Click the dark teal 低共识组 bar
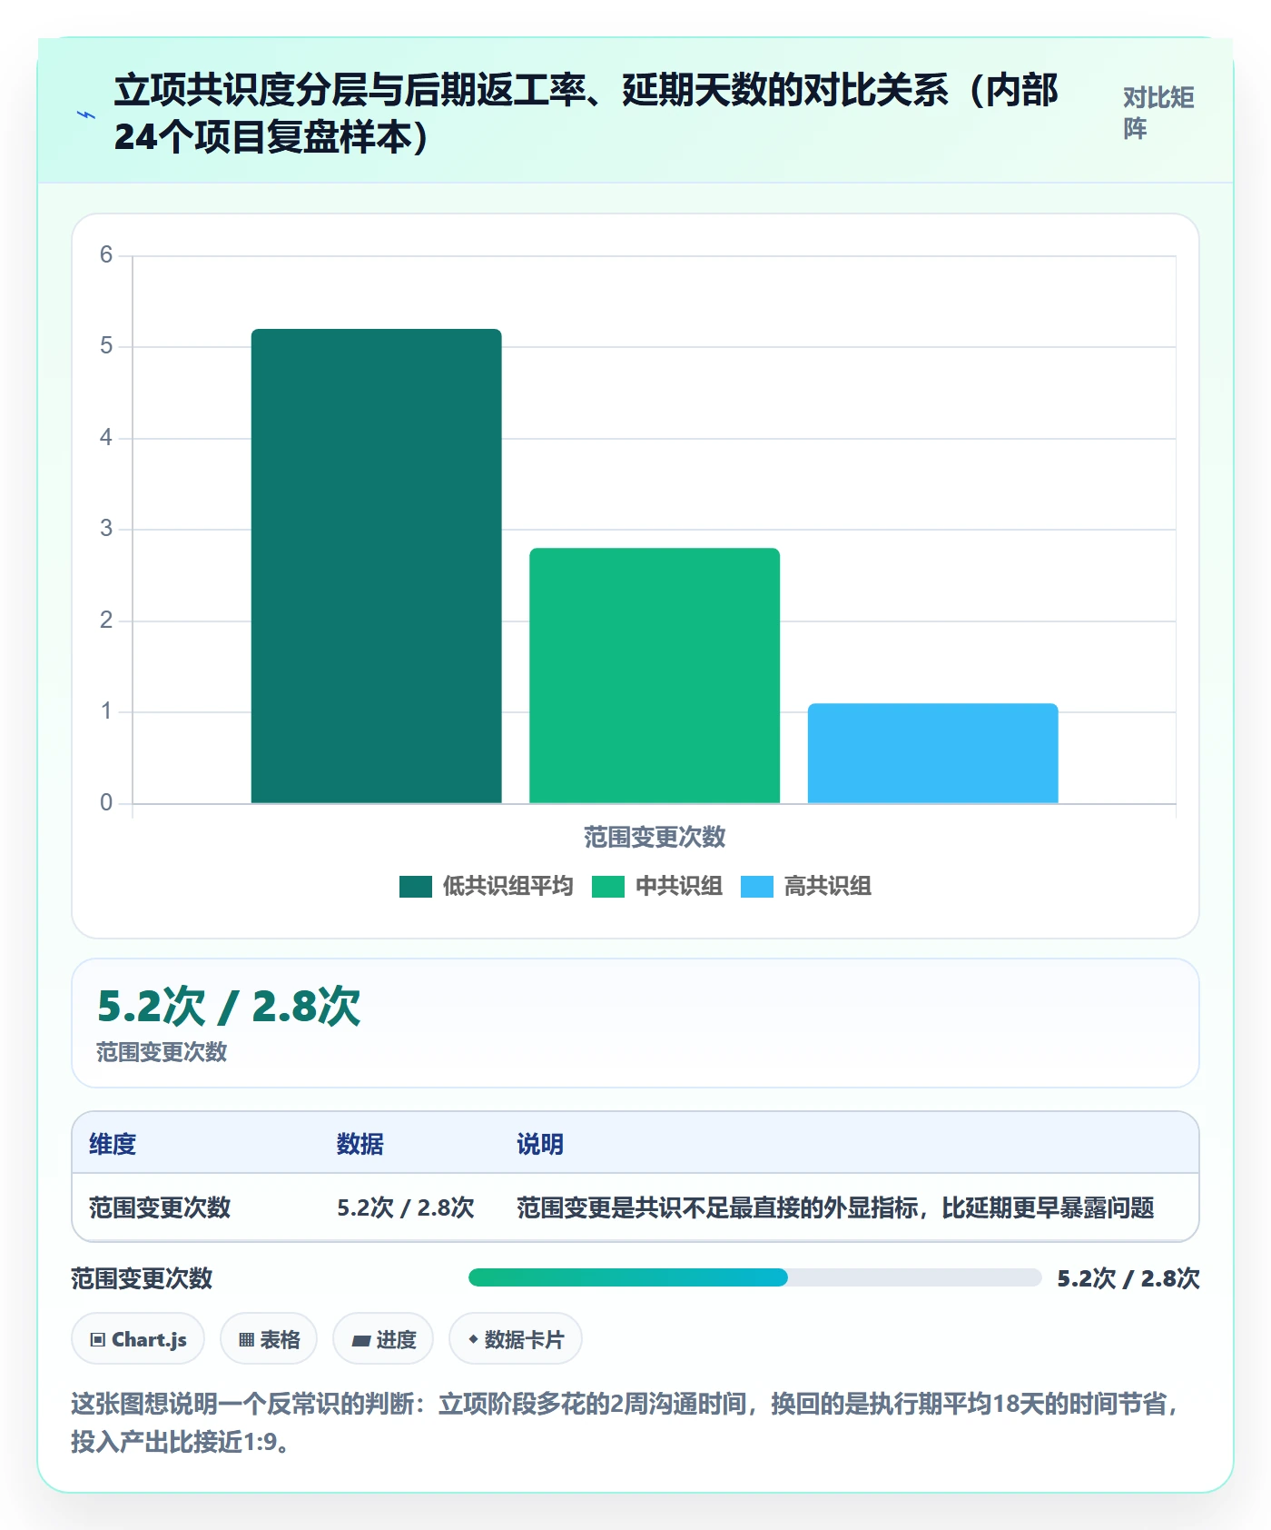Image resolution: width=1271 pixels, height=1530 pixels. click(x=376, y=566)
